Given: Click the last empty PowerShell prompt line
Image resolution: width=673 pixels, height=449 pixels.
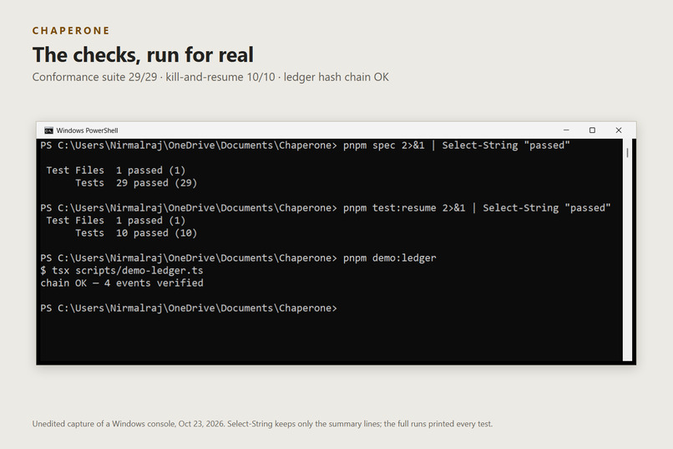Looking at the screenshot, I should (x=189, y=309).
